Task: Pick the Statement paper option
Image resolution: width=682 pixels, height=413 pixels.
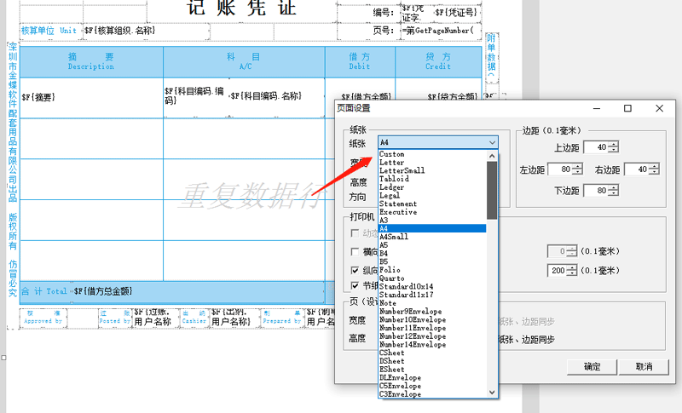Action: click(x=432, y=204)
